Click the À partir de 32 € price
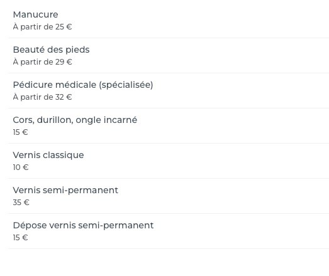Image resolution: width=329 pixels, height=276 pixels. coord(42,97)
